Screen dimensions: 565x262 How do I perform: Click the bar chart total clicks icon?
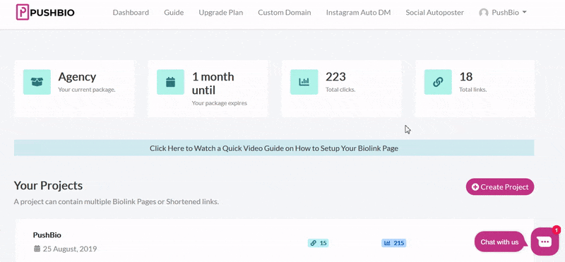click(304, 82)
